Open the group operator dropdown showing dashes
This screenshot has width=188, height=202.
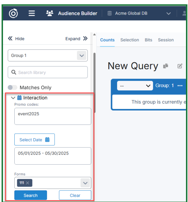135,86
